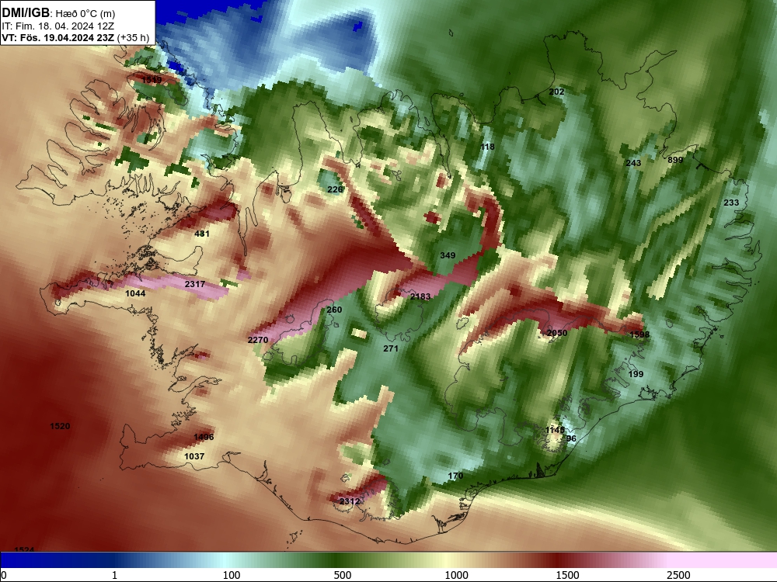Click the '(+35 h)' forecast offset text
Image resolution: width=777 pixels, height=582 pixels.
[x=133, y=38]
